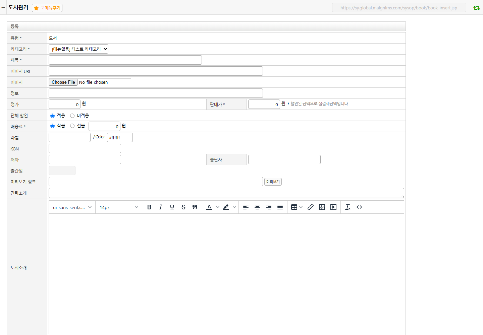This screenshot has width=483, height=335.
Task: Clear formatting with the Tx icon
Action: pos(348,207)
